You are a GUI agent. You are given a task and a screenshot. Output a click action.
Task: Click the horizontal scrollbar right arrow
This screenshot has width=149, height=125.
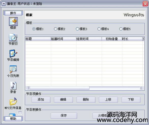[142, 88]
